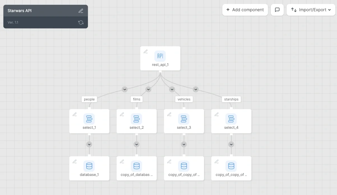Edit the database_1 component

pyautogui.click(x=75, y=162)
